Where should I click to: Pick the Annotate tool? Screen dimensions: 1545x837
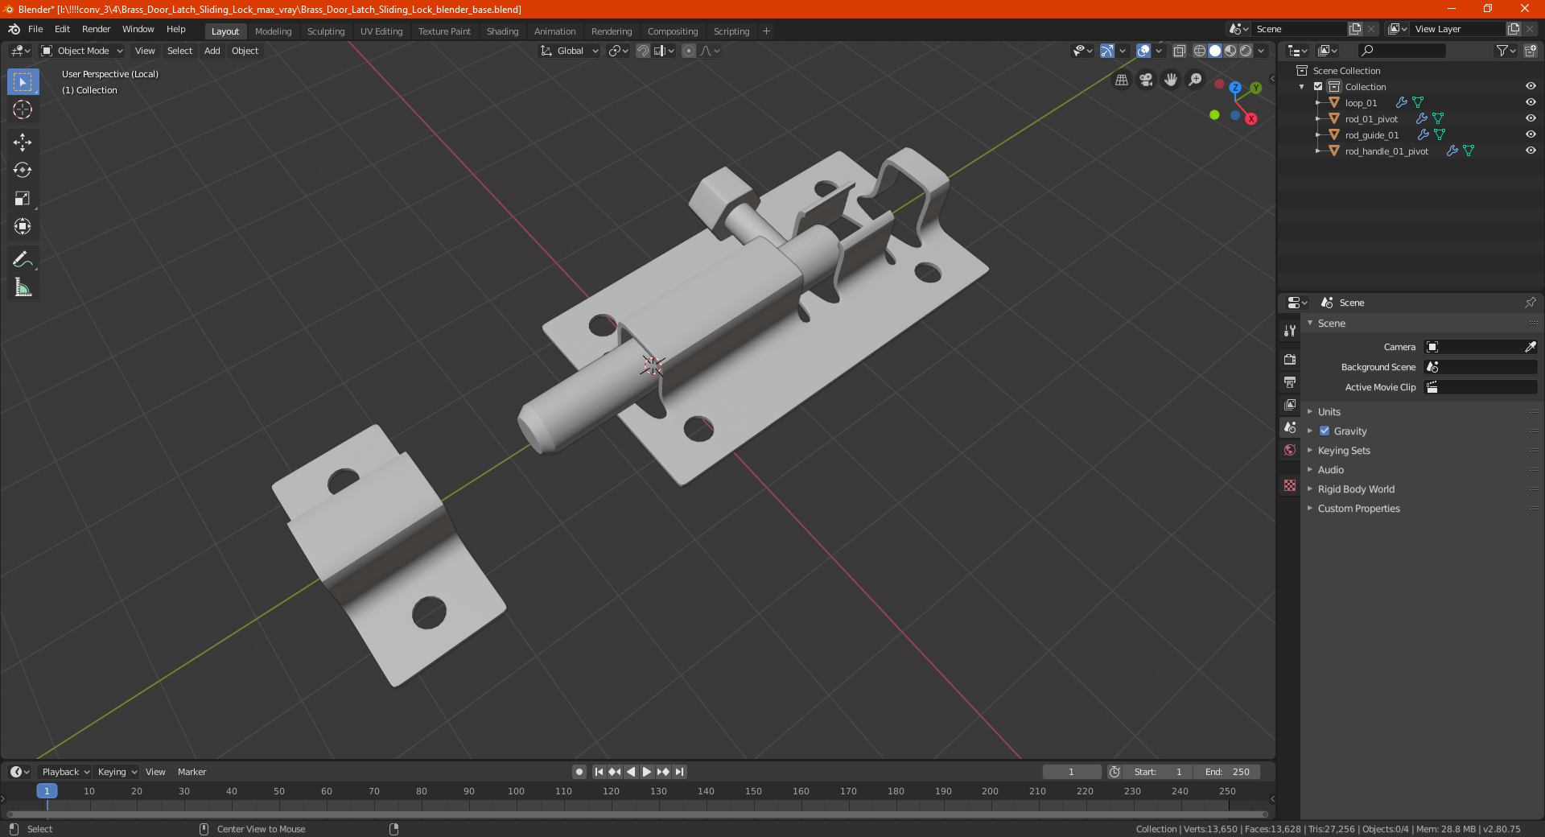coord(23,259)
